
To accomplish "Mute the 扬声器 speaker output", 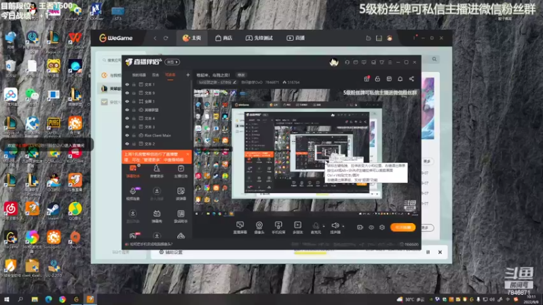I will [x=335, y=228].
